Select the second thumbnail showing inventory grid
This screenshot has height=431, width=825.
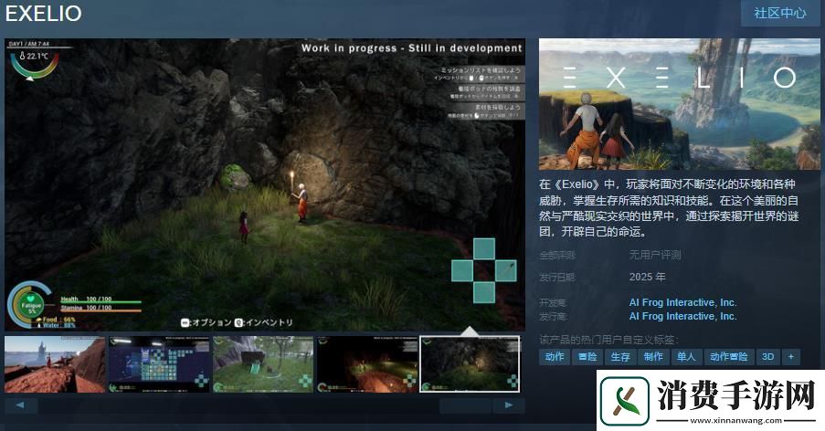tap(159, 364)
